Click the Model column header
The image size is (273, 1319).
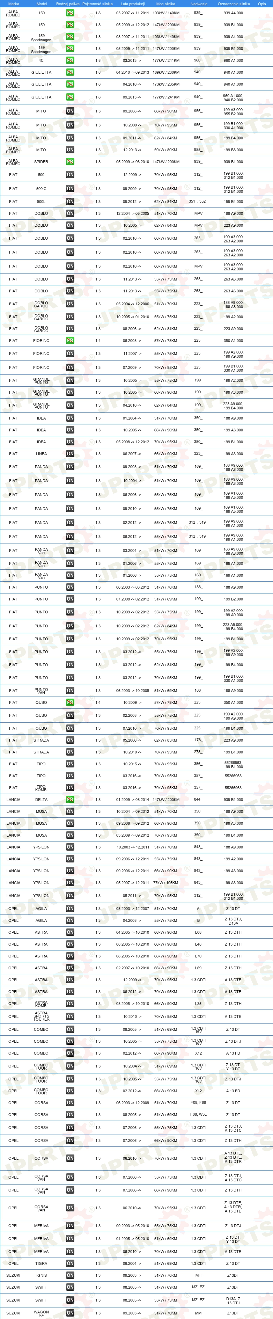[x=42, y=3]
